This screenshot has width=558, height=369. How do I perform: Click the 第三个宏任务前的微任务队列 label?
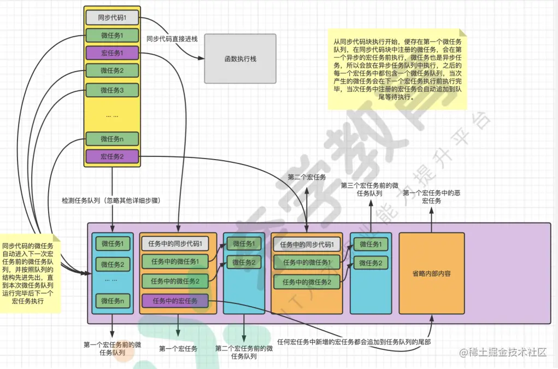click(x=369, y=189)
